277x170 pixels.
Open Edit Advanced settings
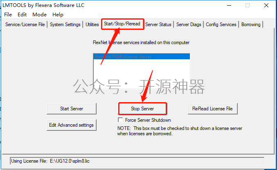pos(72,125)
